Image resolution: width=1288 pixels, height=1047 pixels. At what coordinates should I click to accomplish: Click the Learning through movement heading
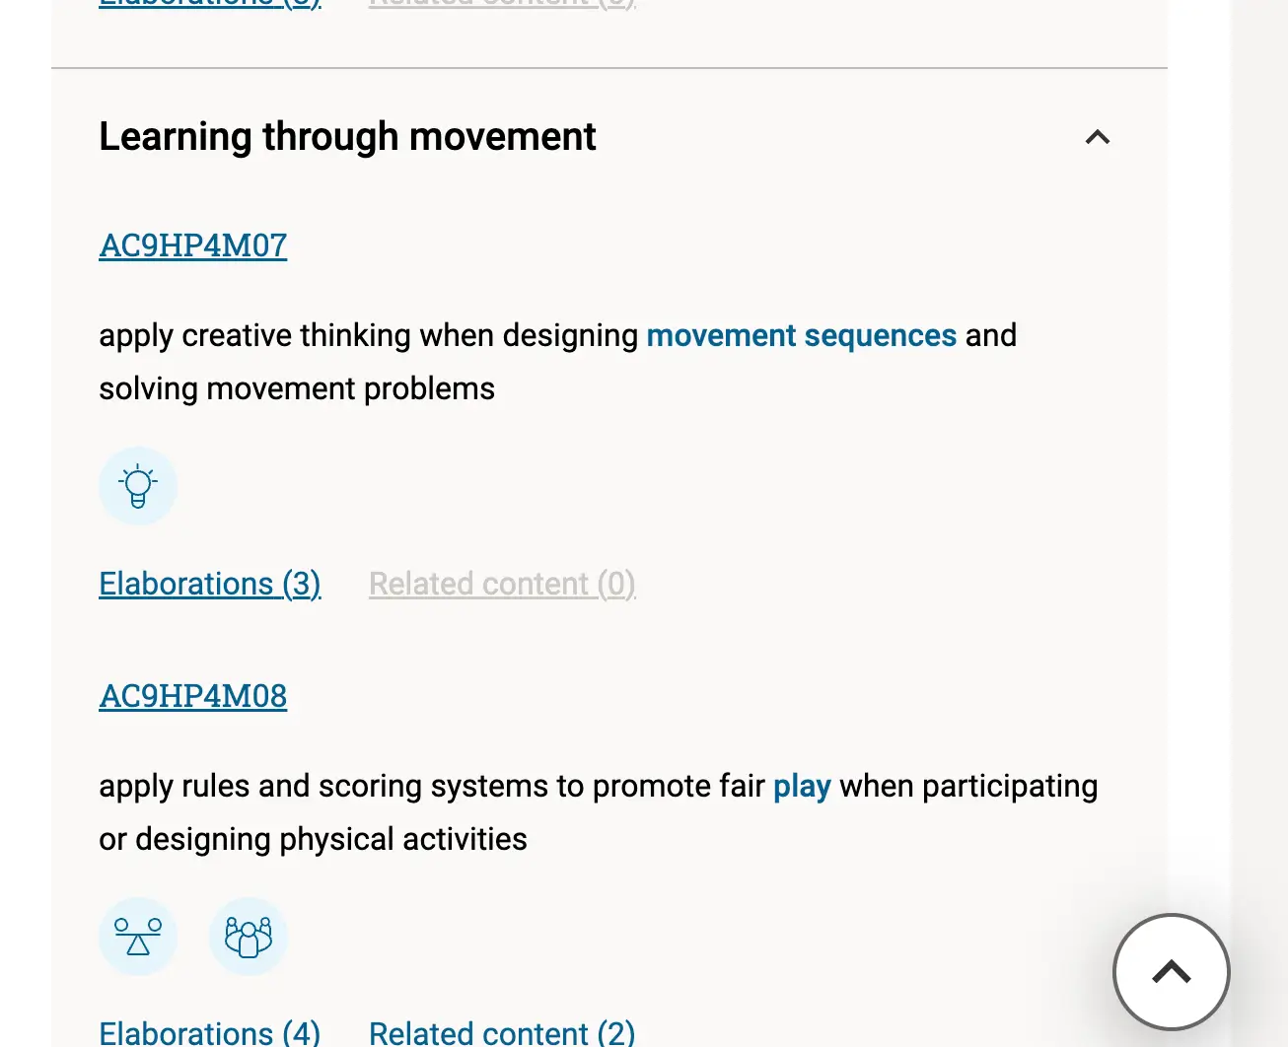[x=347, y=137]
